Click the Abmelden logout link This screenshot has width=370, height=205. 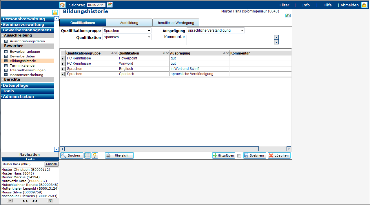pos(349,5)
